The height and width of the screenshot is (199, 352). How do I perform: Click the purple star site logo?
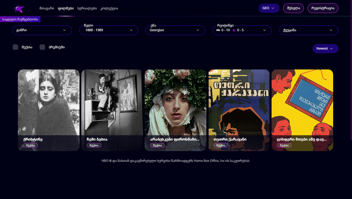19,9
